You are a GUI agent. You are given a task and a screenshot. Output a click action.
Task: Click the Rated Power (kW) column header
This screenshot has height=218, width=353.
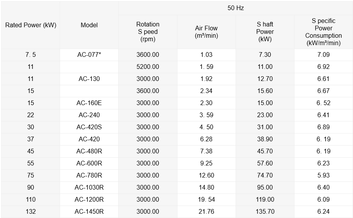coord(30,25)
